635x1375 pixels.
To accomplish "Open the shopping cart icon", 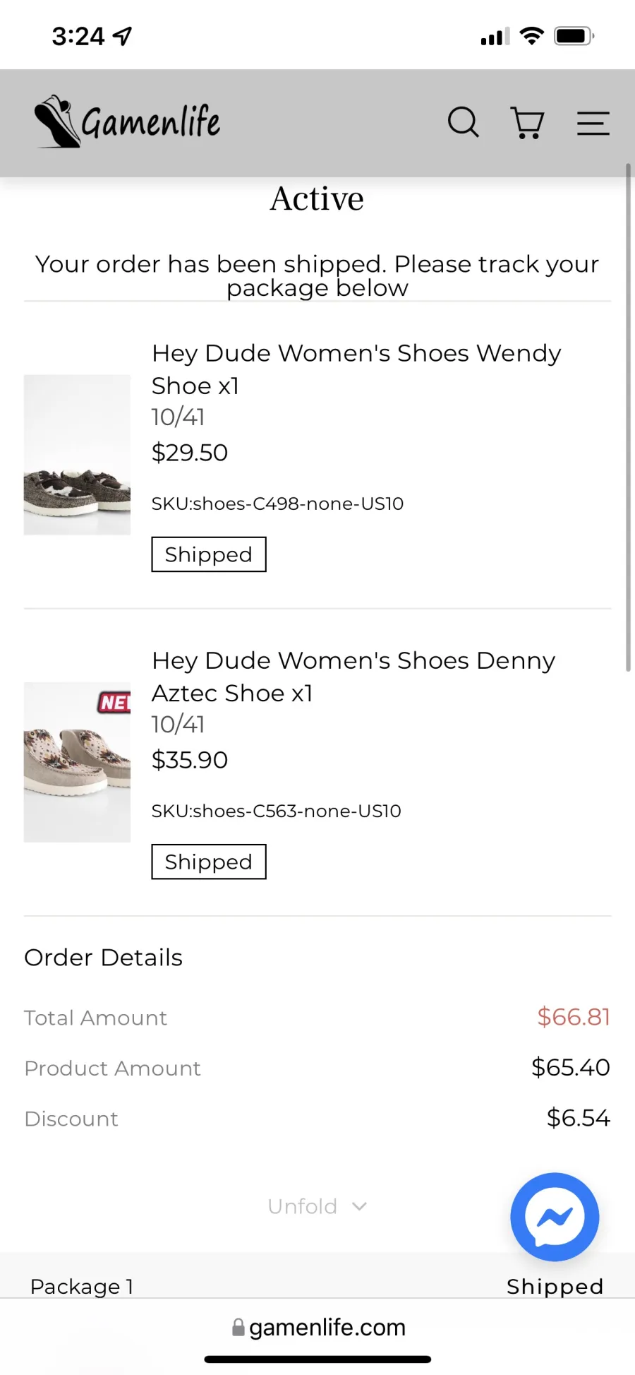I will tap(527, 123).
